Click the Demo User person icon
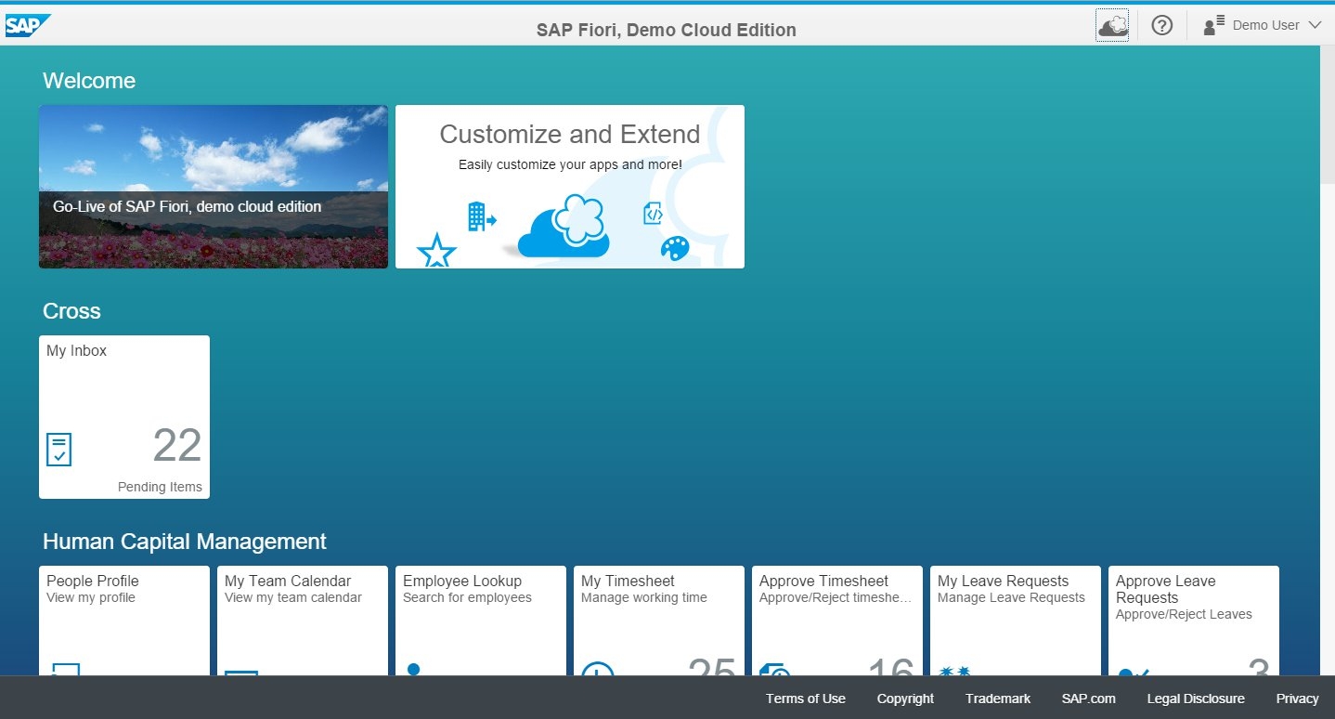This screenshot has width=1335, height=719. tap(1214, 26)
